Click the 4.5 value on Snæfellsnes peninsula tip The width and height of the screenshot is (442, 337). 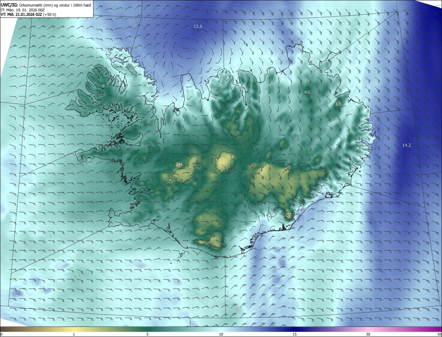(x=82, y=158)
